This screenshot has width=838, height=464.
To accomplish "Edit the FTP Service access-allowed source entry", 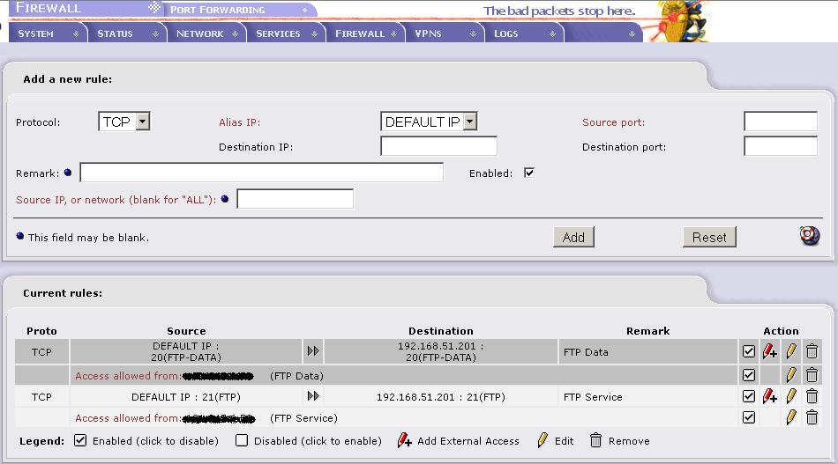I will coord(791,417).
